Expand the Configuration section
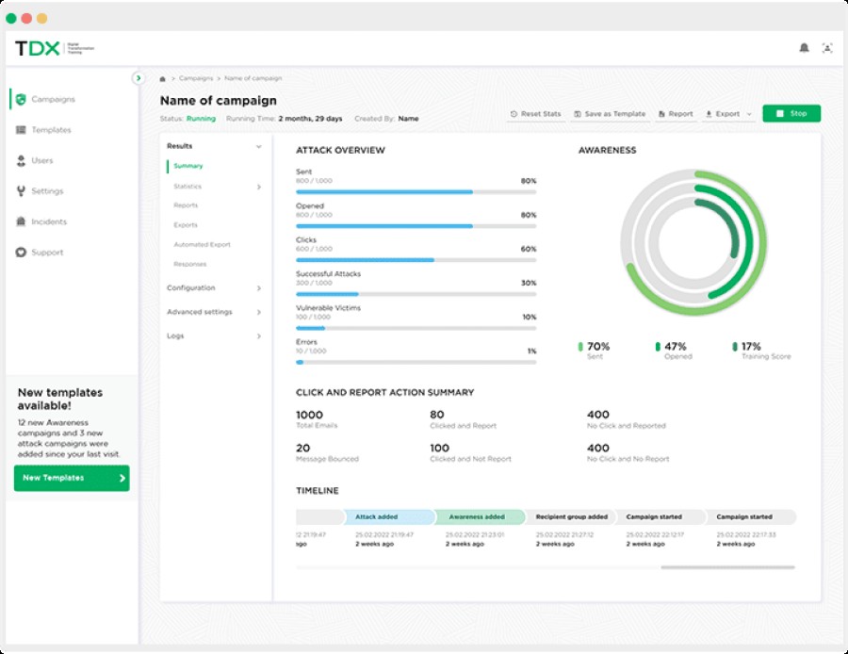The image size is (848, 654). [x=259, y=288]
